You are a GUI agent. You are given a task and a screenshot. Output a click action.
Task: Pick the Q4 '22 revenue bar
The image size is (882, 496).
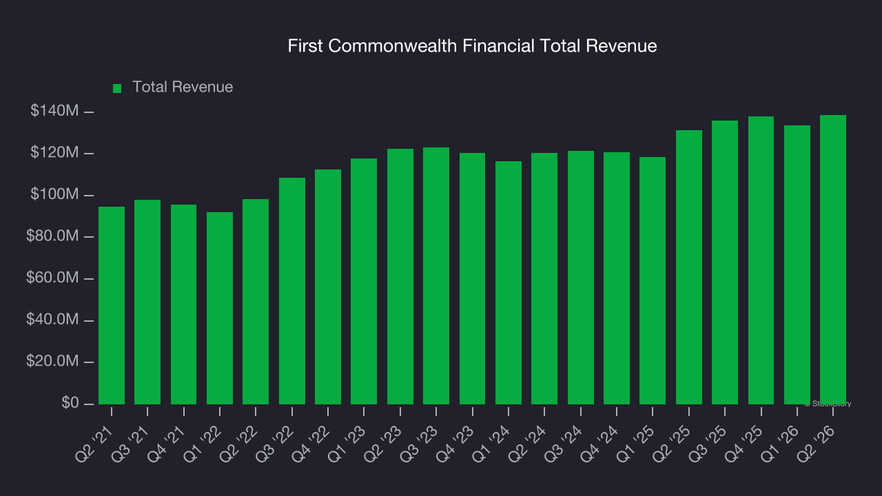[x=328, y=287]
